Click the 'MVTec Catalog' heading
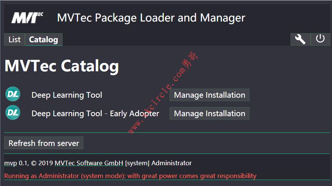The height and width of the screenshot is (186, 332). [62, 66]
